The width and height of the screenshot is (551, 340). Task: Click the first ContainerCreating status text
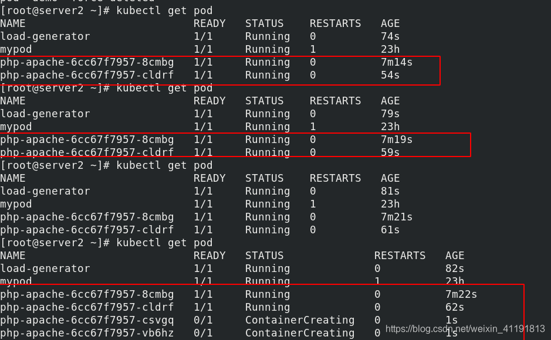pos(300,320)
